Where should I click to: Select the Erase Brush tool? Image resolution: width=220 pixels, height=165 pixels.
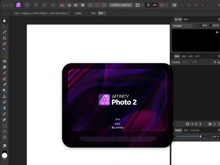[4, 85]
